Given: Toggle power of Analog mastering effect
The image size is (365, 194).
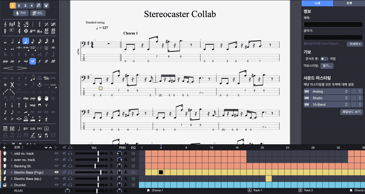Looking at the screenshot, I should coord(353,91).
